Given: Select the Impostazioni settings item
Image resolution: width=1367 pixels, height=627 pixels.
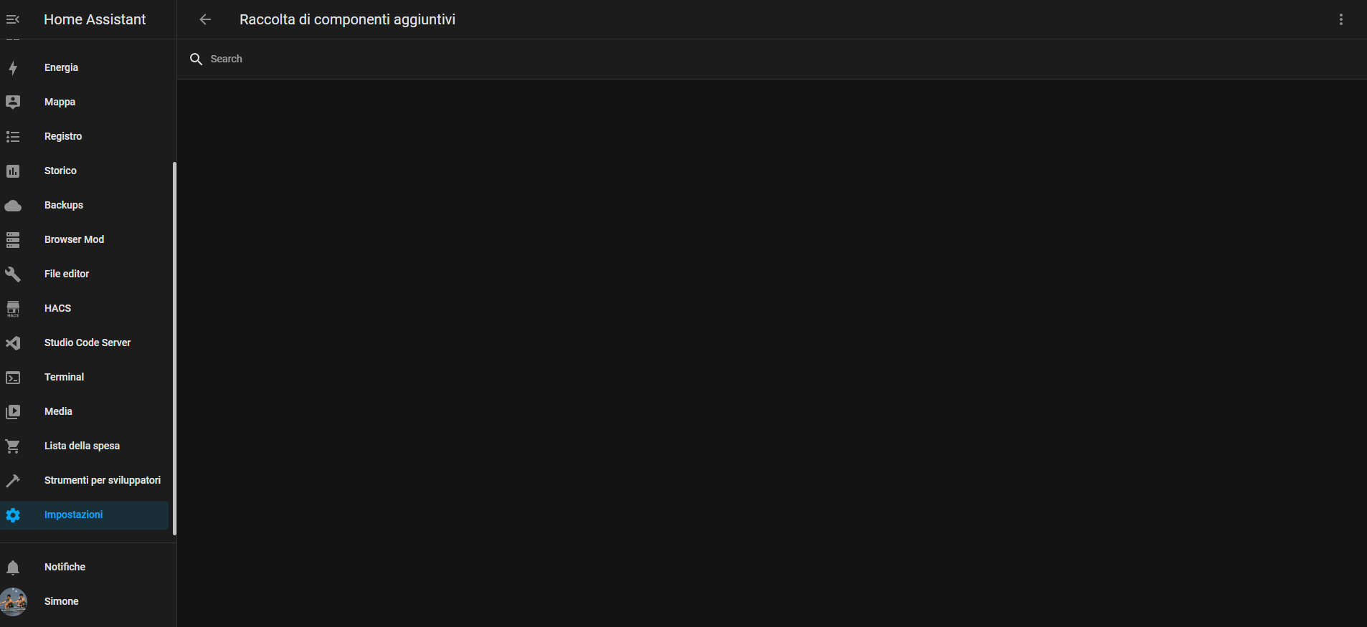Looking at the screenshot, I should point(85,514).
